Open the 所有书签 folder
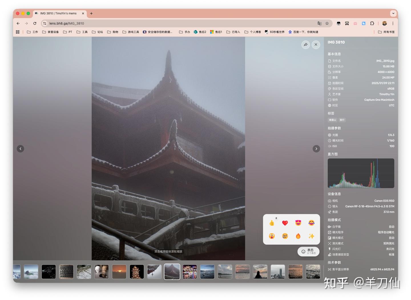This screenshot has height=300, width=411. point(386,32)
